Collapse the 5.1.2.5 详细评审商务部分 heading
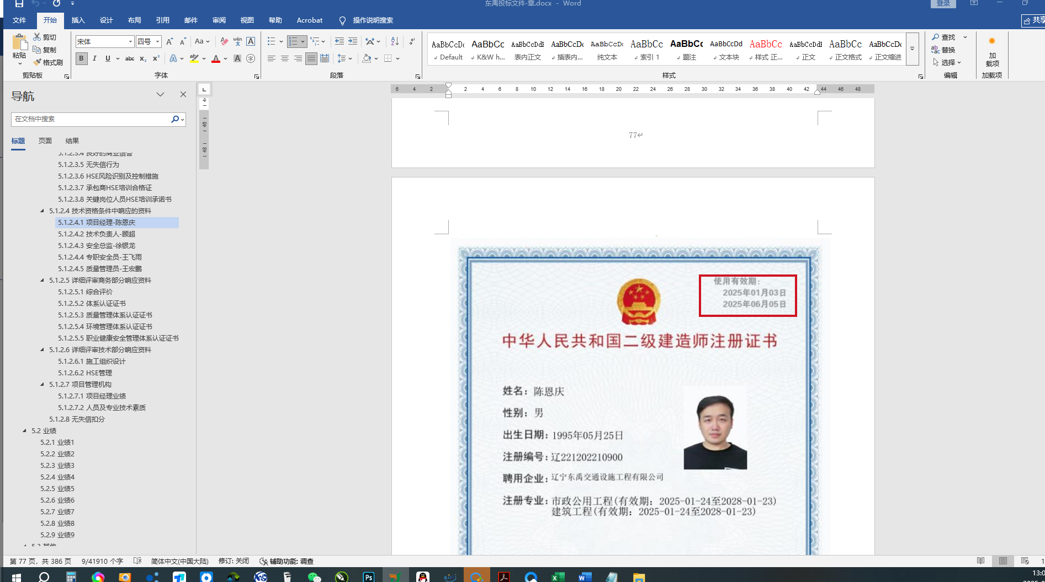 [x=43, y=280]
